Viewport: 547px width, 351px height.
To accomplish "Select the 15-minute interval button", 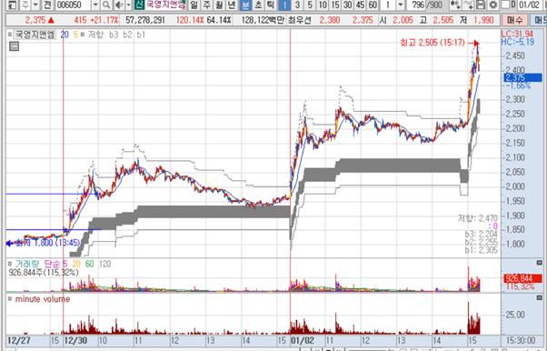I will tap(335, 5).
